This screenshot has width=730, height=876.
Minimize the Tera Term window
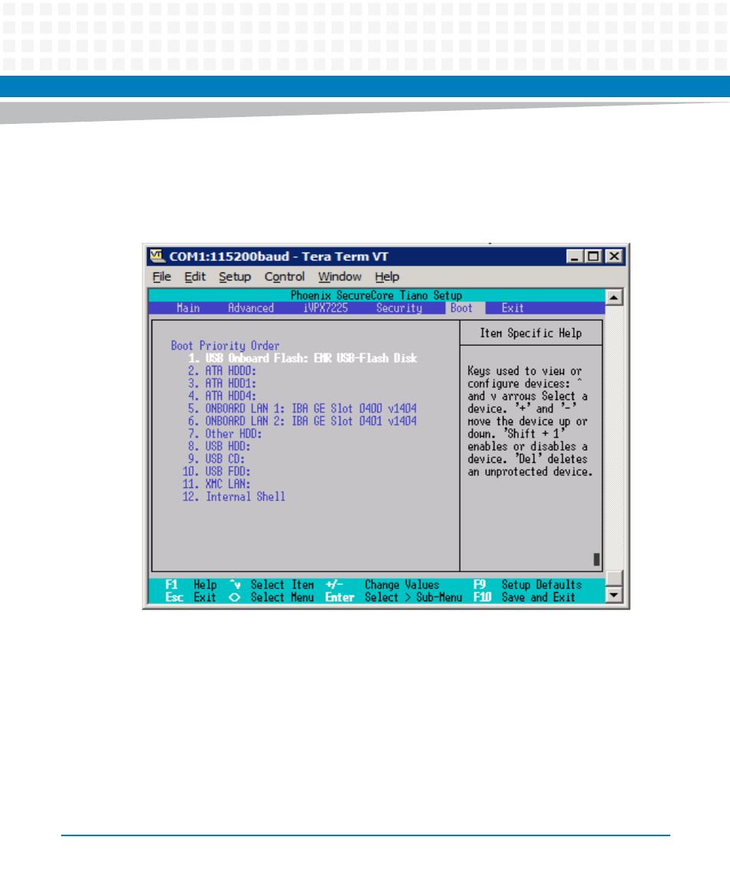coord(575,256)
